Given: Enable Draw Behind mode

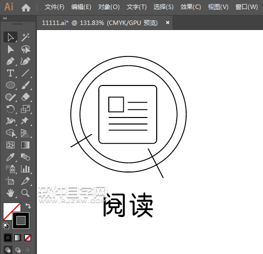Looking at the screenshot, I should pos(18,249).
